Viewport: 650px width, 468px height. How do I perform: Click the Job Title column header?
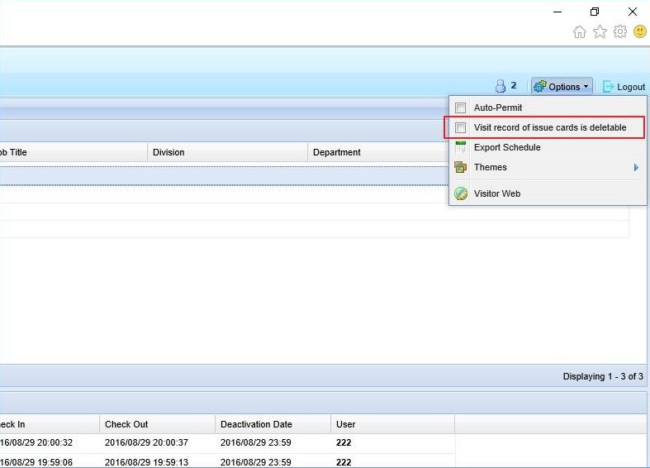tap(74, 152)
